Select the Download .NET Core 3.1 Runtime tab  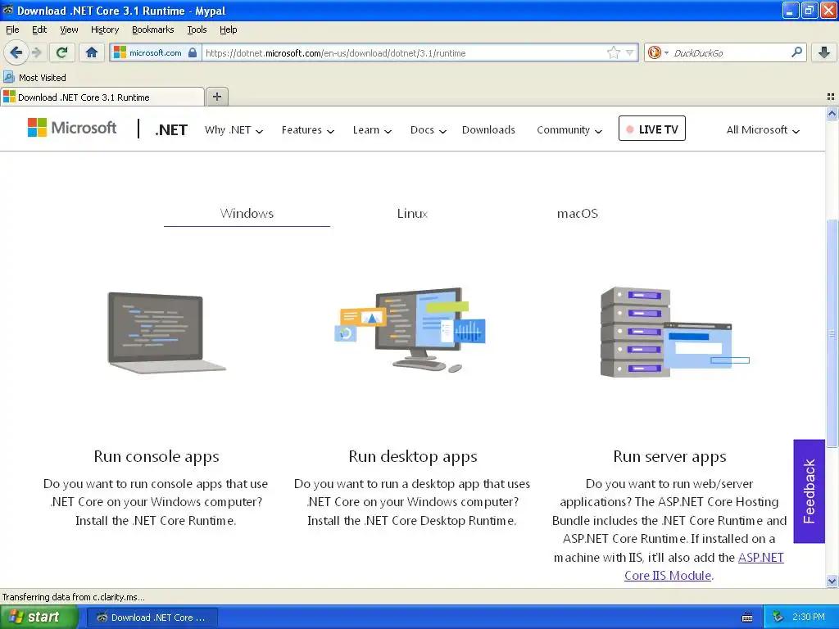click(x=102, y=97)
